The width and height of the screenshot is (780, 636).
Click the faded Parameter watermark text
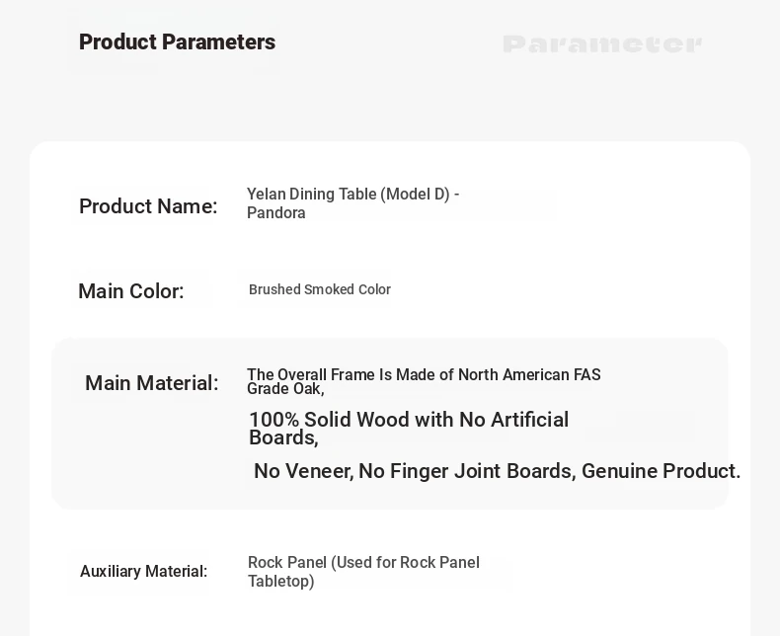point(602,43)
